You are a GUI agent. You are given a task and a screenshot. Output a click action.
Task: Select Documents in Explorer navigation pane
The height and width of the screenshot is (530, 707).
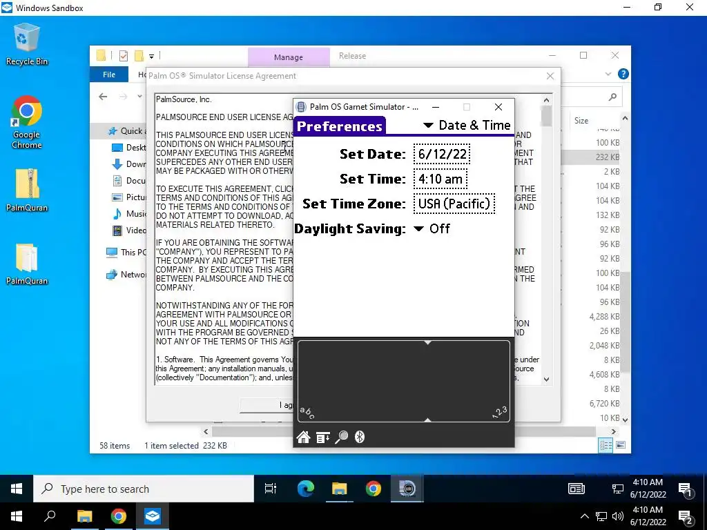click(x=129, y=181)
